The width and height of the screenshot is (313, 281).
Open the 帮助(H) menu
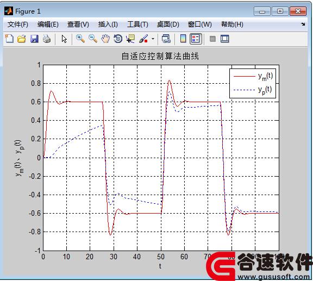(232, 24)
